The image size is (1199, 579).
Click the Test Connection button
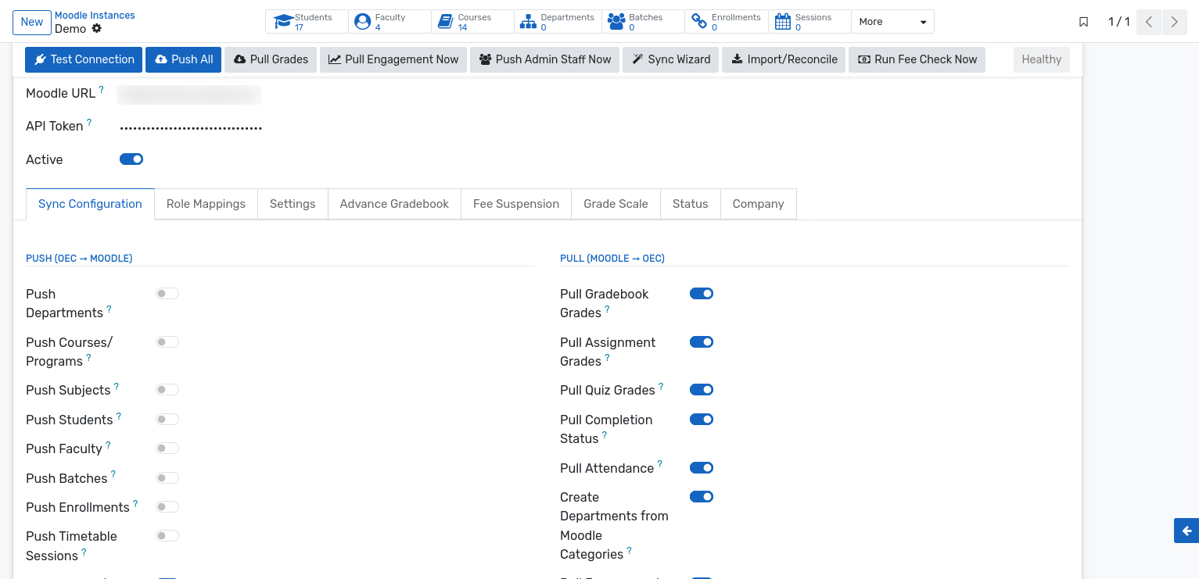(84, 59)
